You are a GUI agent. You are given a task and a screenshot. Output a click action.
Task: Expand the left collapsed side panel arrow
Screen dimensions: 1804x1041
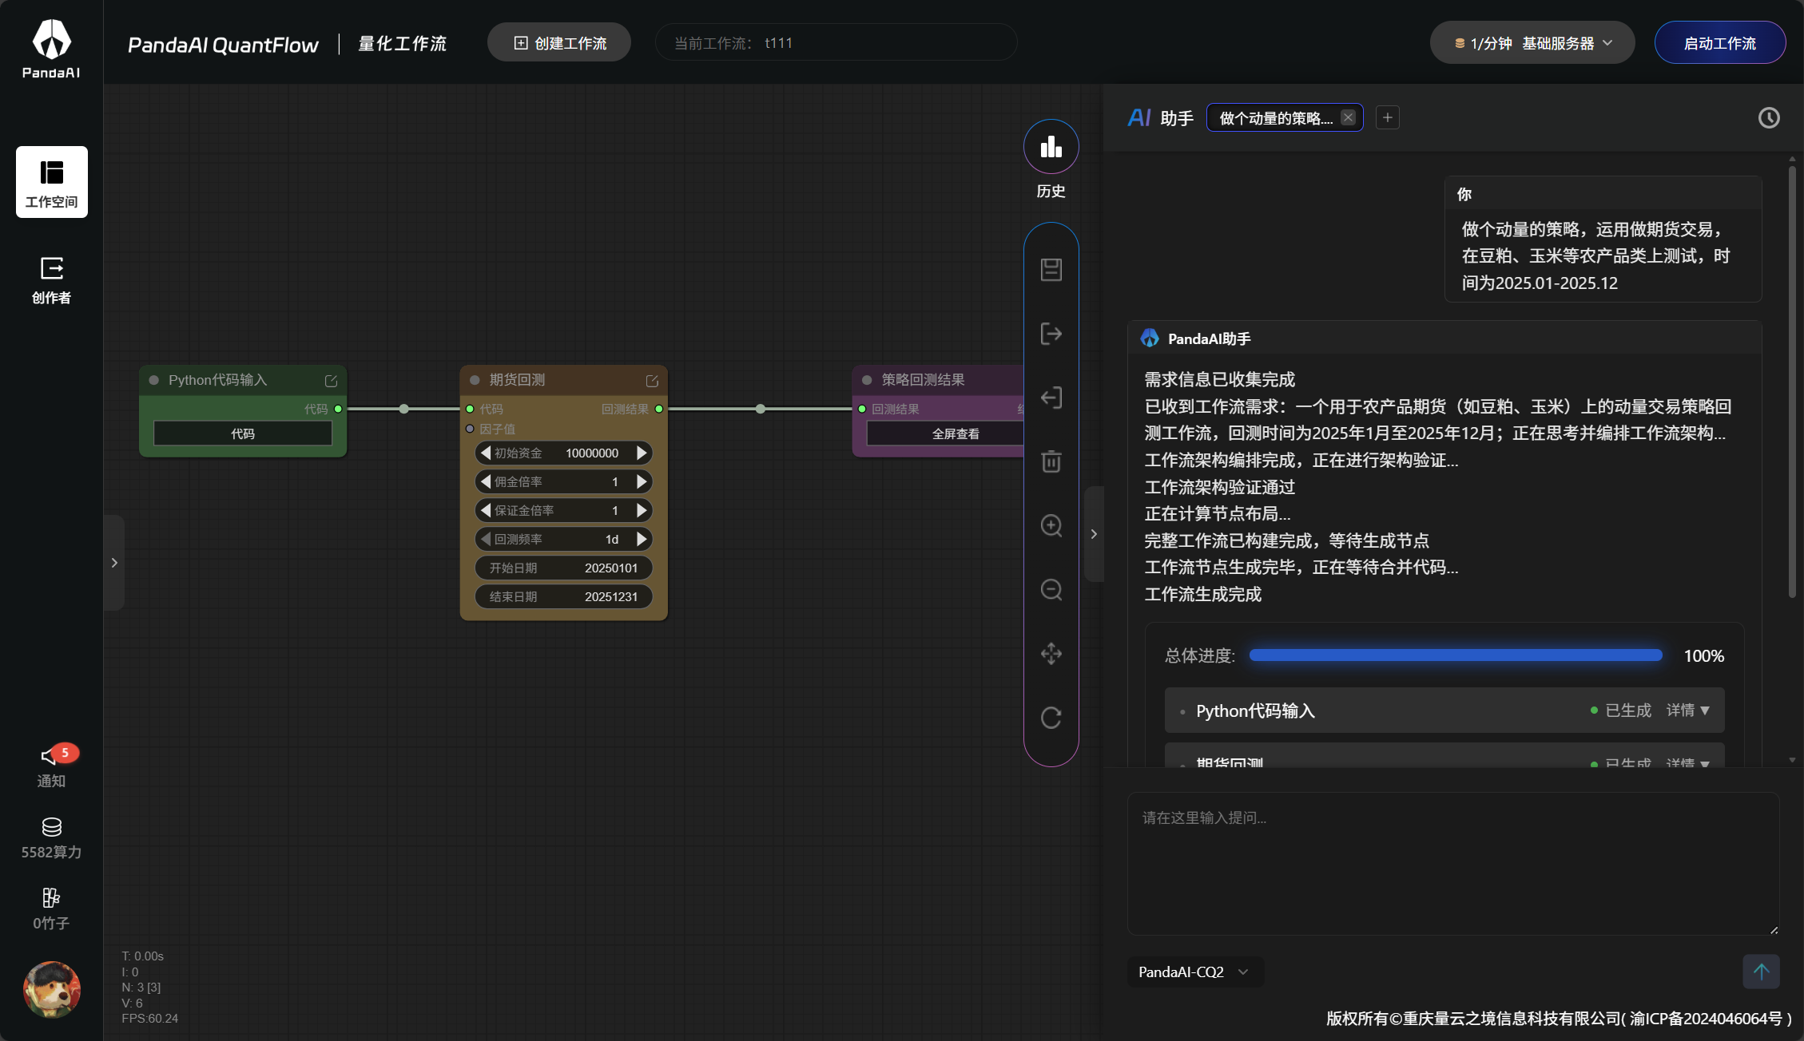pyautogui.click(x=114, y=563)
